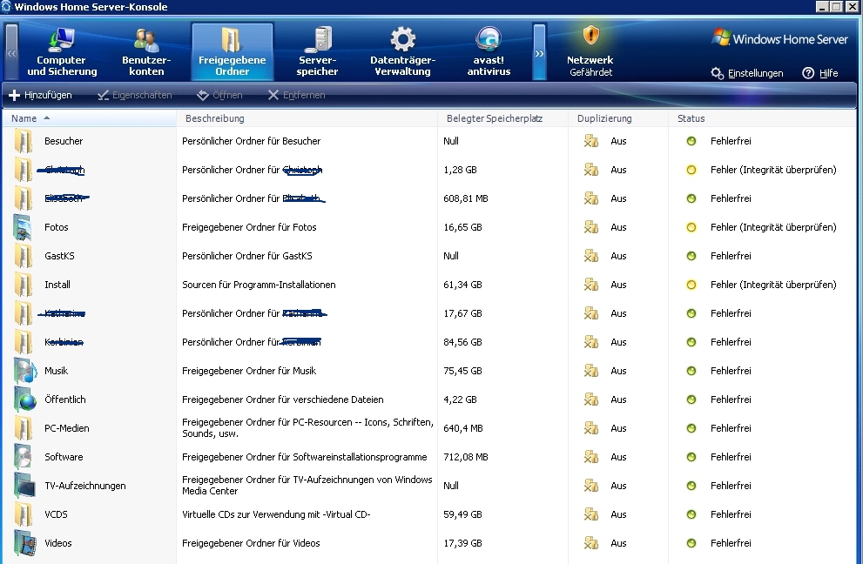
Task: Click green status indicator for Besucher
Action: tap(691, 141)
